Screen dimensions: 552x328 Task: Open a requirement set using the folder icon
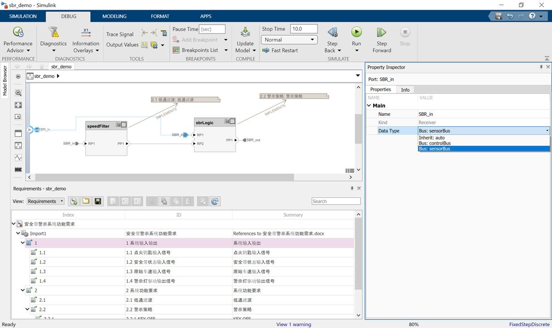point(86,201)
